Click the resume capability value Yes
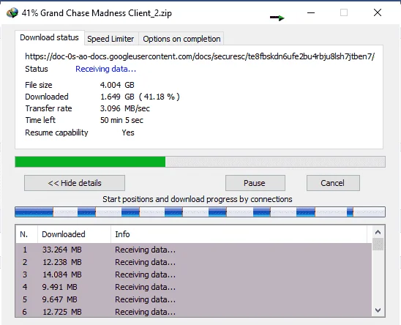Viewport: 401px width, 325px height. [128, 132]
